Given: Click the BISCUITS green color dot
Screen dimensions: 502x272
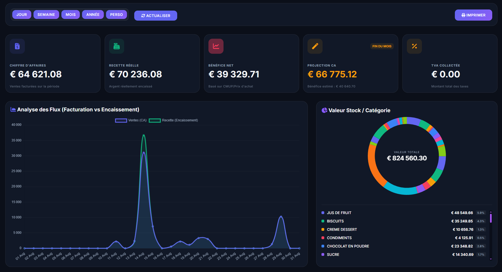Looking at the screenshot, I should coord(323,221).
